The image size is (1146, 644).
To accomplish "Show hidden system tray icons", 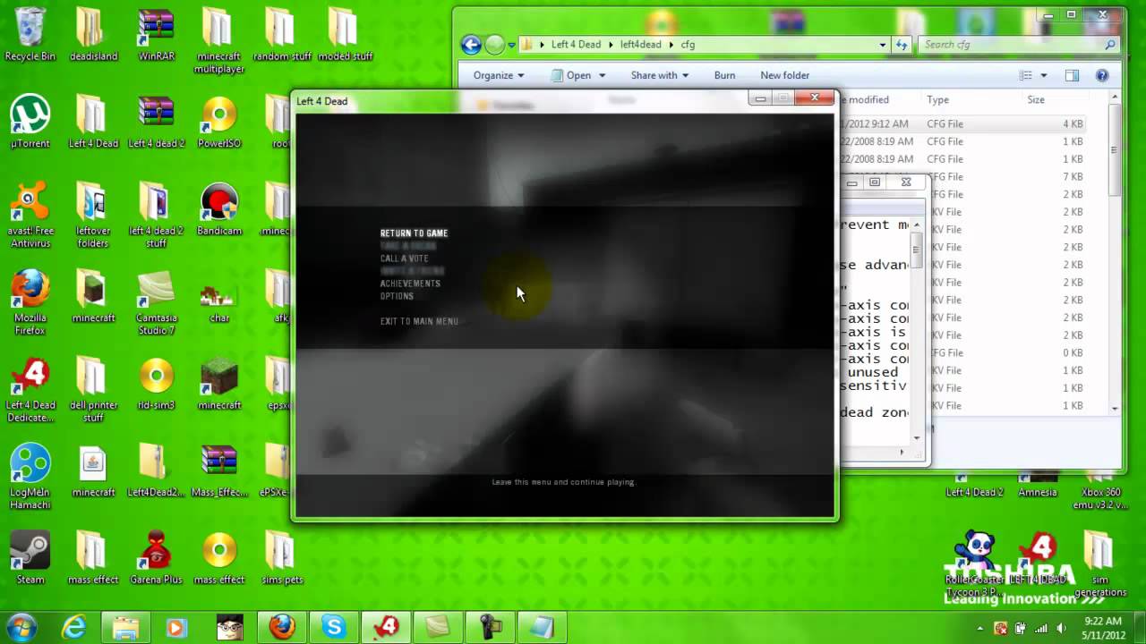I will tap(981, 628).
